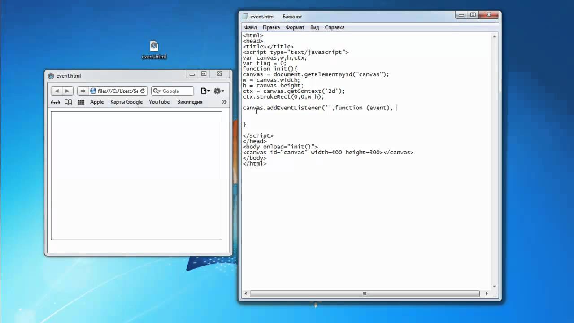Open the event.html desktop file icon
Viewport: 574px width, 323px height.
point(154,50)
